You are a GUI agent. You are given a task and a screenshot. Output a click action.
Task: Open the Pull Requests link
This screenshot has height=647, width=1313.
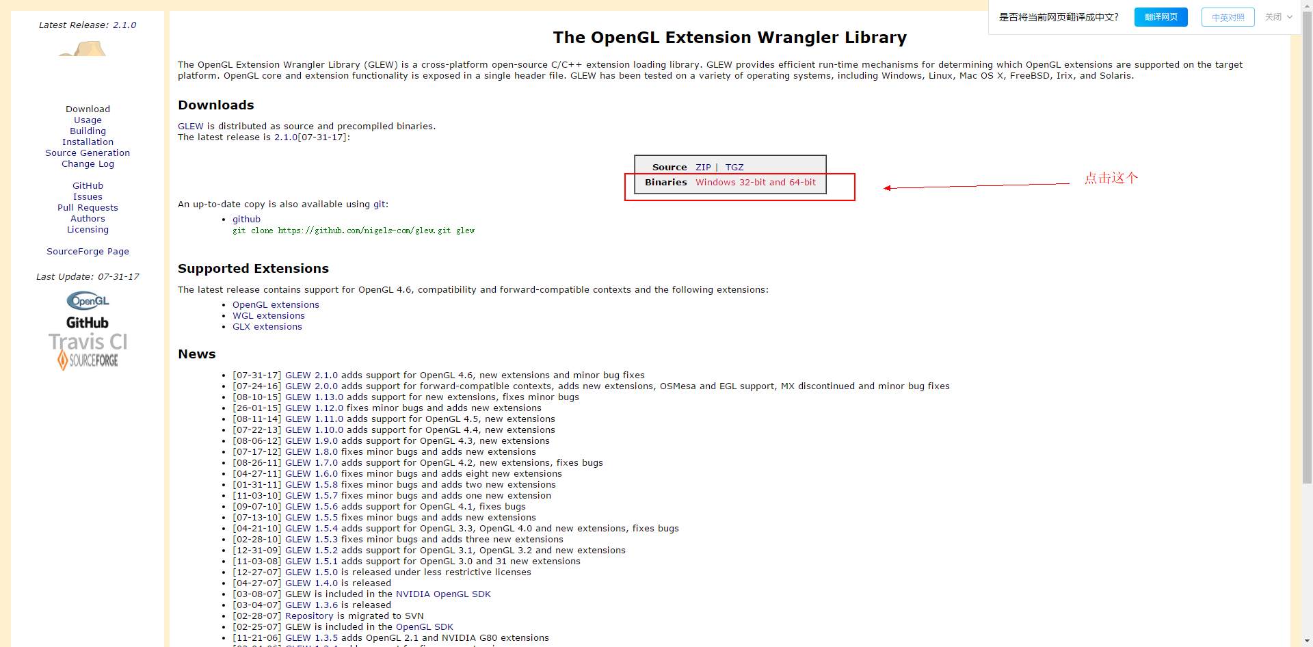pos(88,208)
